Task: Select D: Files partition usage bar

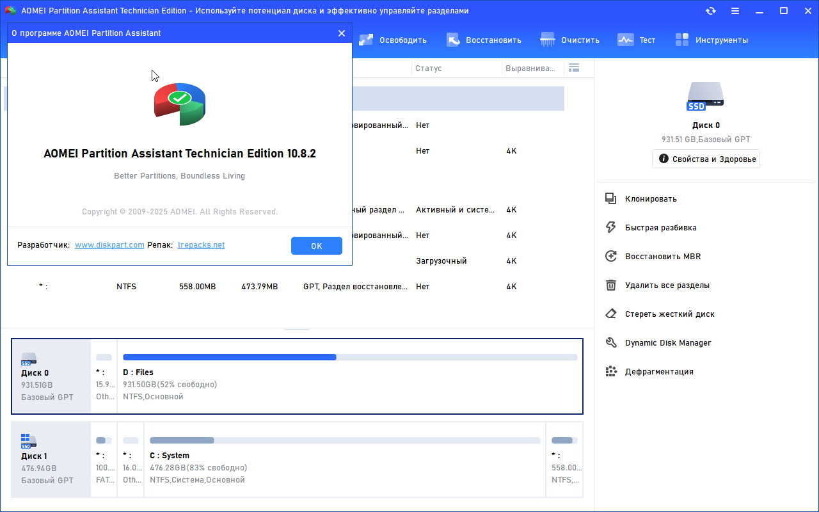Action: pos(350,357)
